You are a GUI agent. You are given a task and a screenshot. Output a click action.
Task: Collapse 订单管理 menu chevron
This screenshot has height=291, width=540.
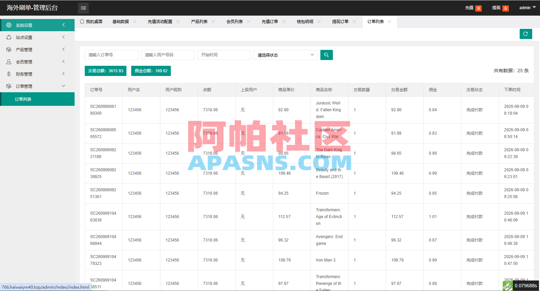coord(63,86)
